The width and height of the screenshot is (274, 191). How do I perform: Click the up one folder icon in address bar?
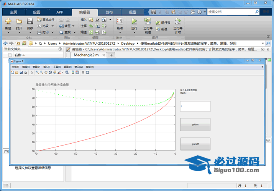(x=18, y=43)
